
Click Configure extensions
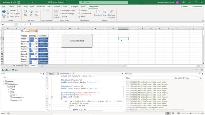tap(111, 14)
